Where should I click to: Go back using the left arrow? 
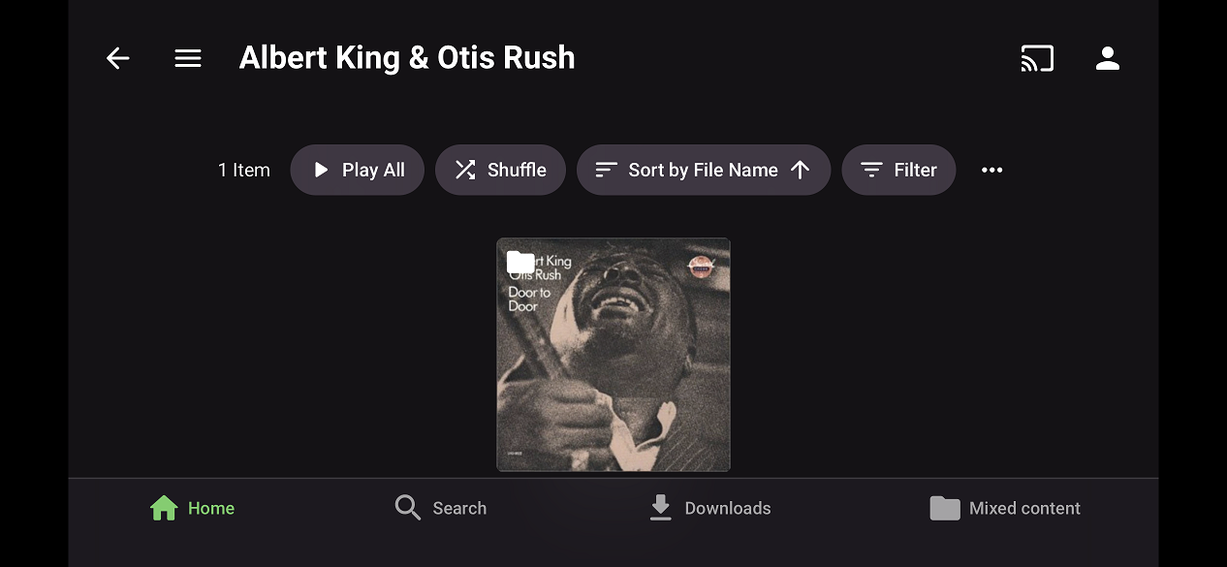117,58
